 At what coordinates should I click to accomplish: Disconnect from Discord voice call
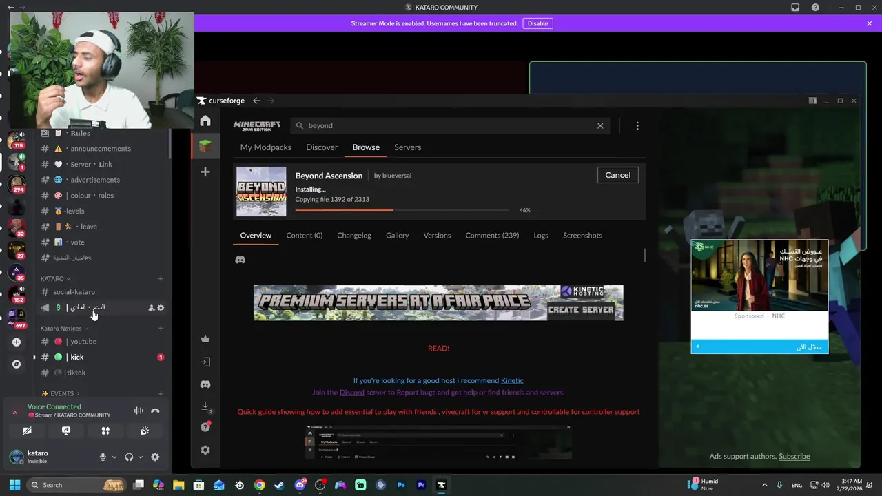pyautogui.click(x=155, y=411)
